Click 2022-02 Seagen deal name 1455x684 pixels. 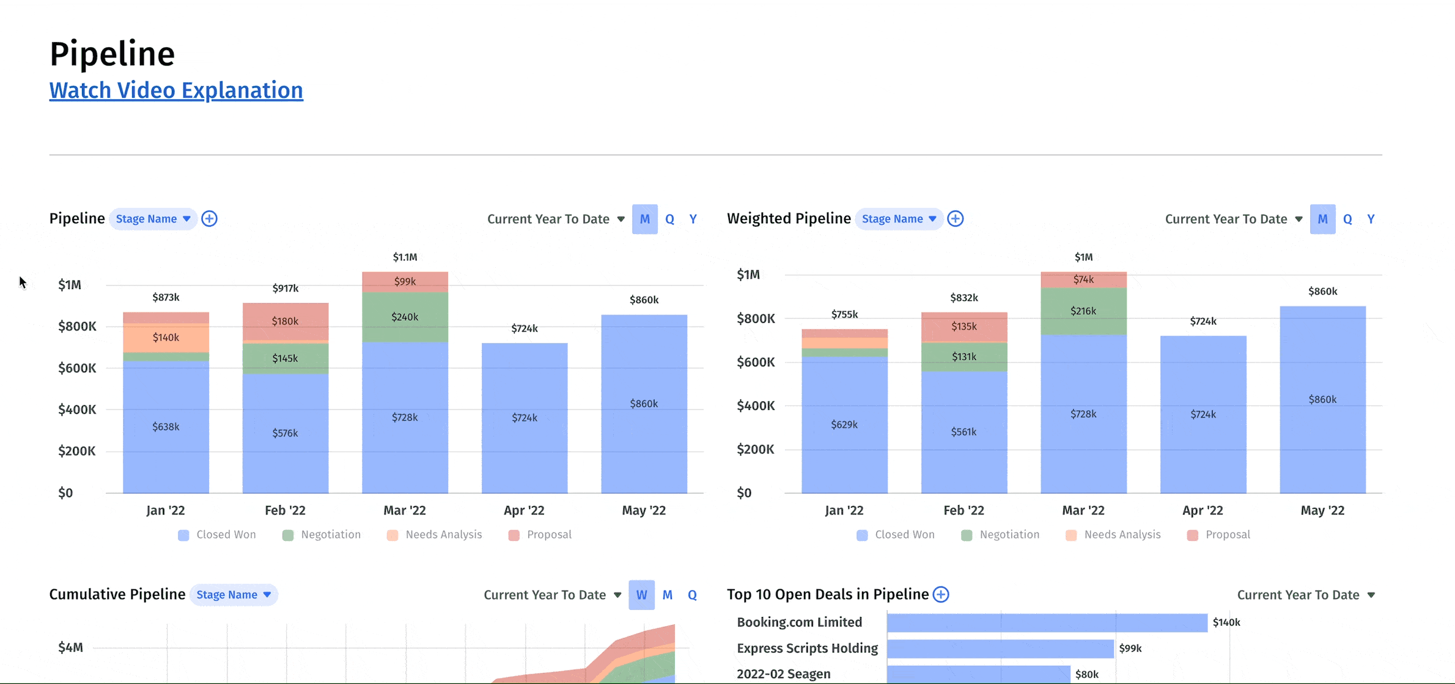(784, 674)
